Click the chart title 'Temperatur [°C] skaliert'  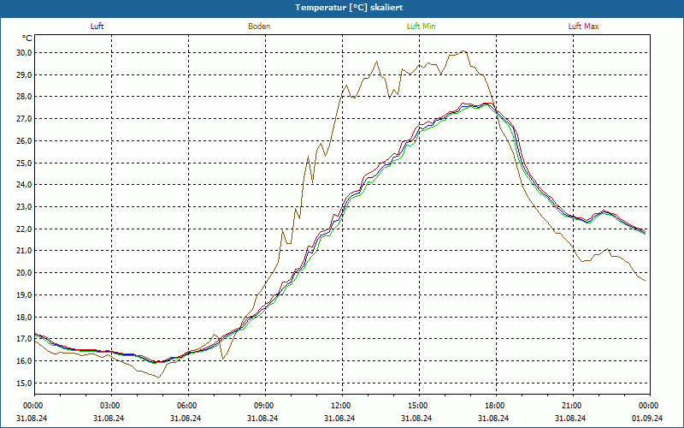(349, 8)
